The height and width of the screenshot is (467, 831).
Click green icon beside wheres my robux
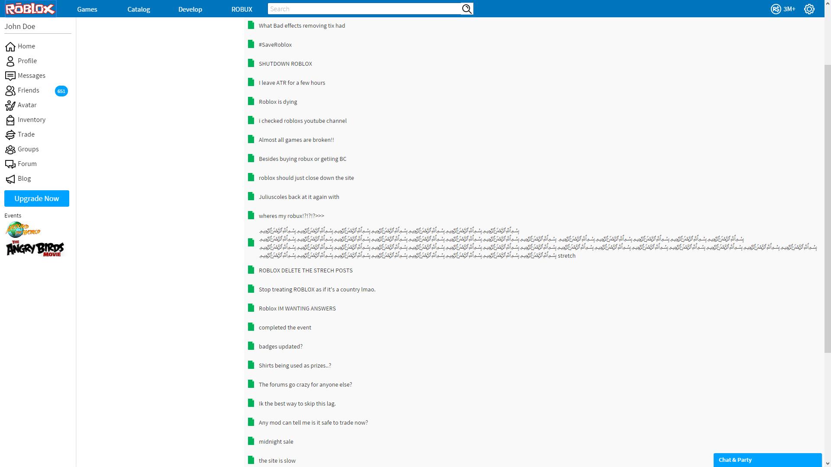(x=251, y=215)
